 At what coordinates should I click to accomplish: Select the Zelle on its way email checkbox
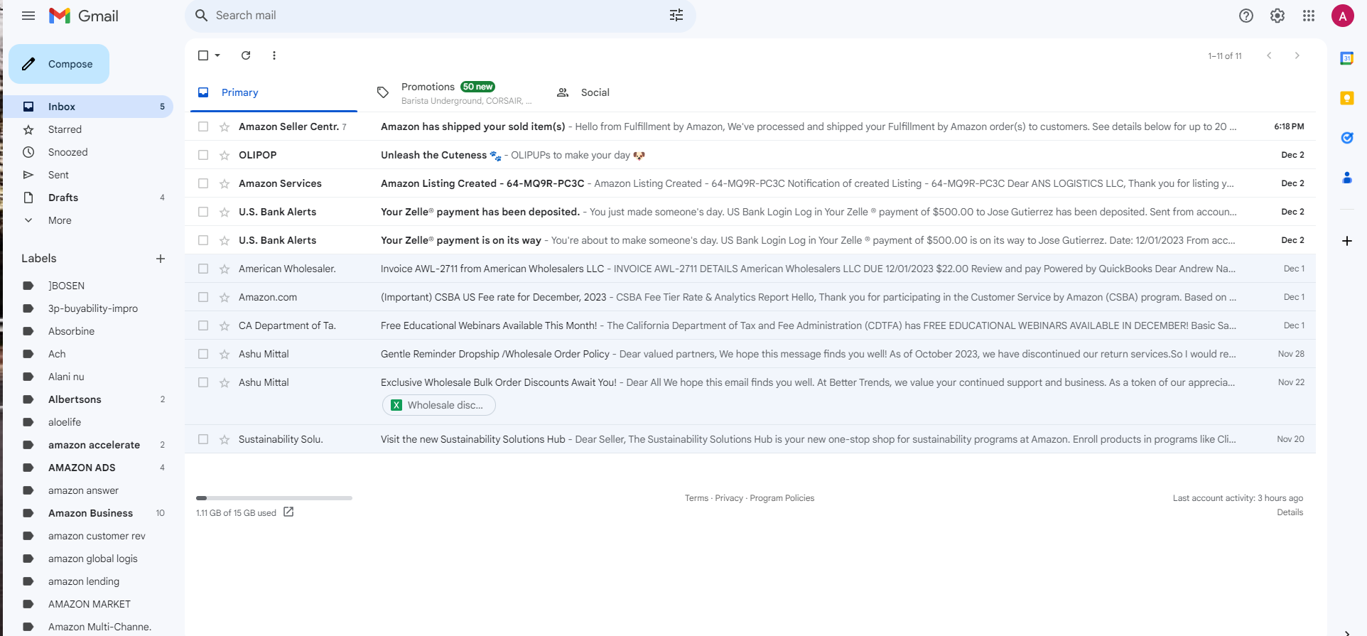click(203, 240)
